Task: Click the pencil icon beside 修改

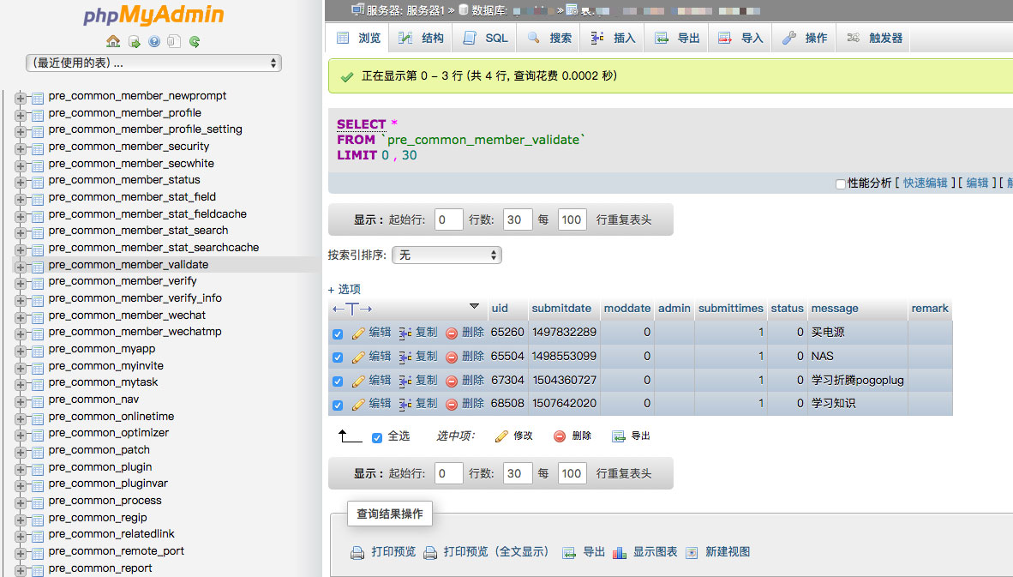Action: click(501, 436)
